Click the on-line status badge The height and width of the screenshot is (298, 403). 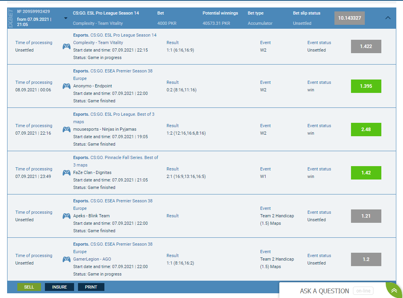coord(363,291)
